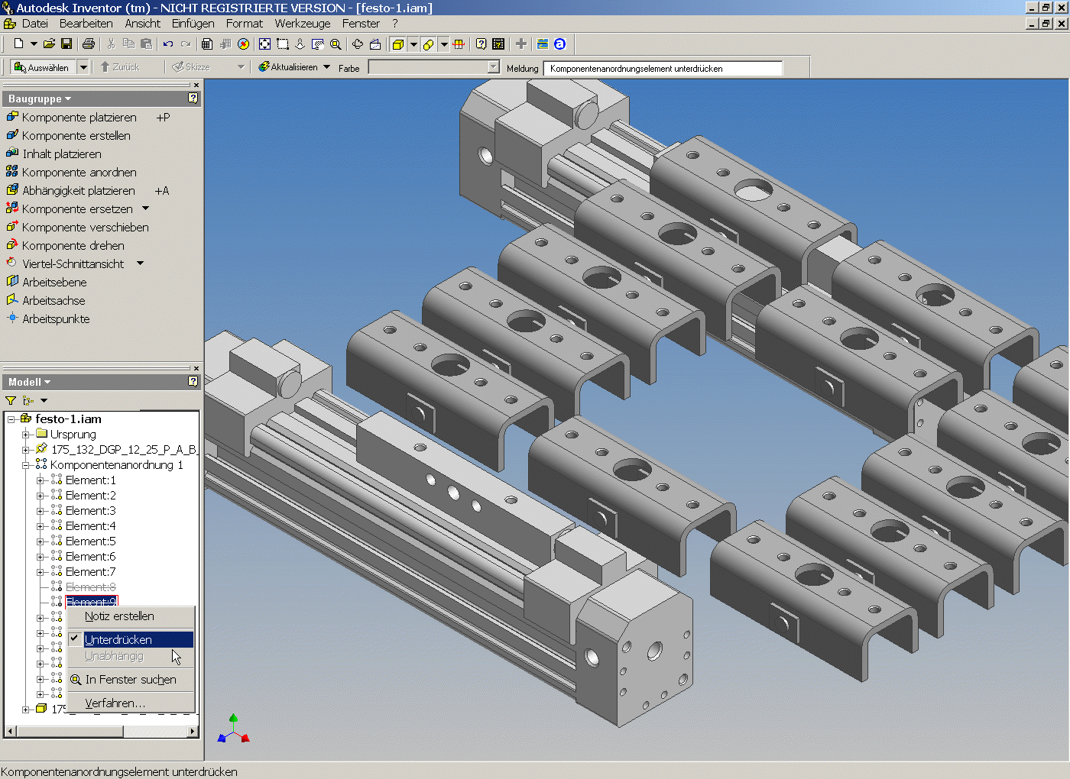
Task: Click the filter funnel icon in Modell panel
Action: click(11, 400)
